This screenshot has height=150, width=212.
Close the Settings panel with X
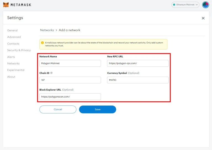[203, 18]
